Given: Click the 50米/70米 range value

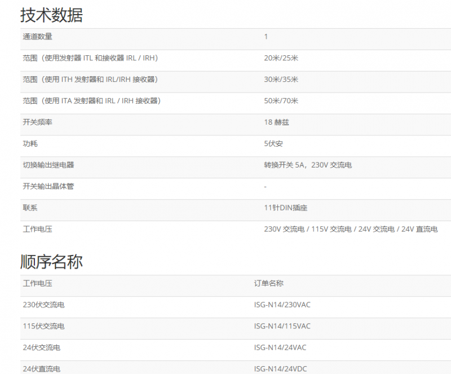Looking at the screenshot, I should click(x=281, y=101).
